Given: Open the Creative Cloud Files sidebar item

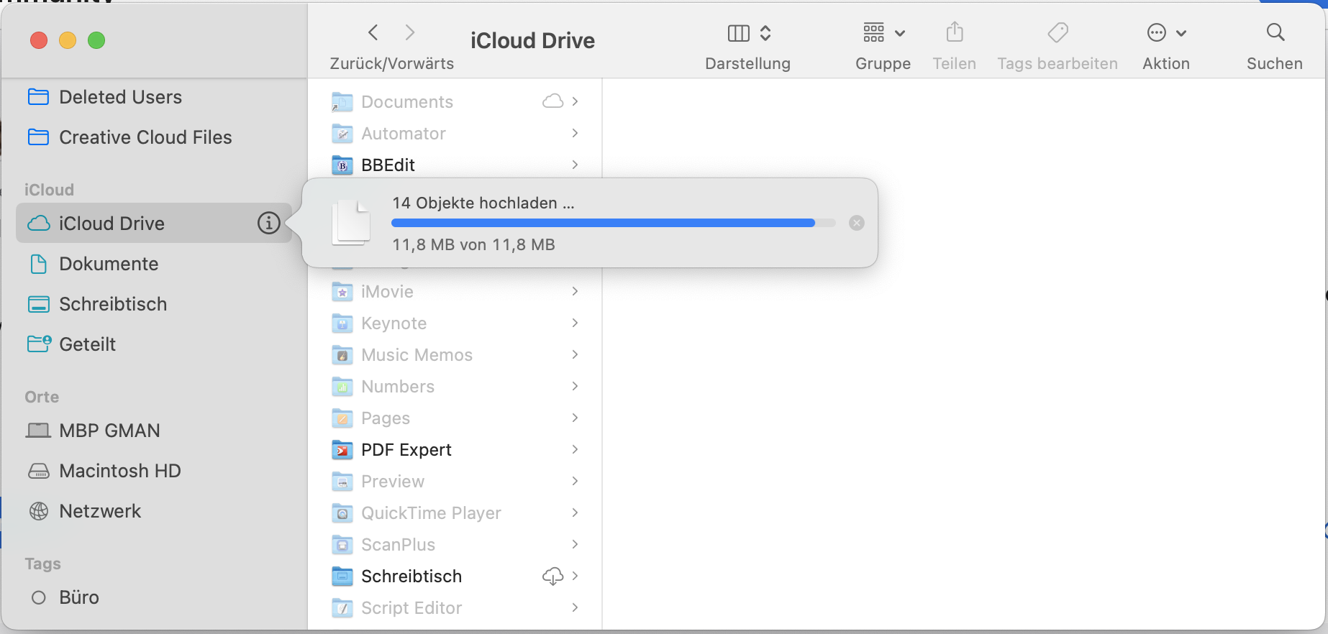Looking at the screenshot, I should click(145, 137).
